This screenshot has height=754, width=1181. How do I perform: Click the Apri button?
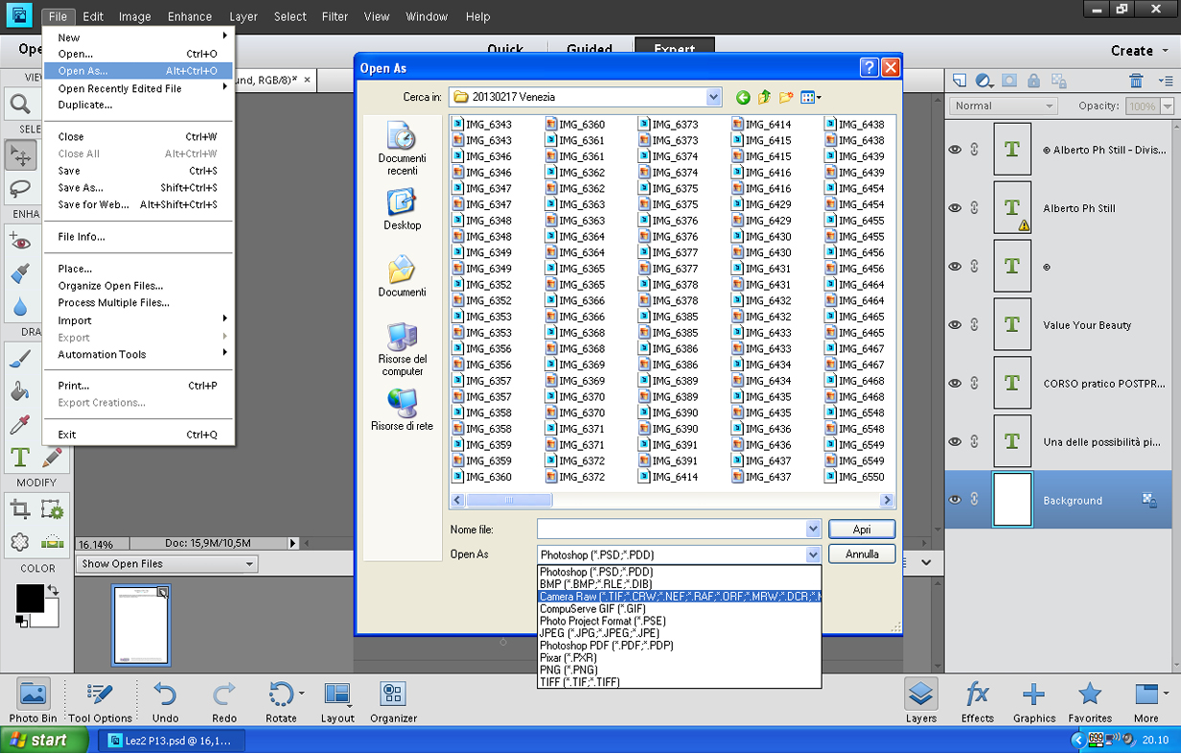[862, 530]
